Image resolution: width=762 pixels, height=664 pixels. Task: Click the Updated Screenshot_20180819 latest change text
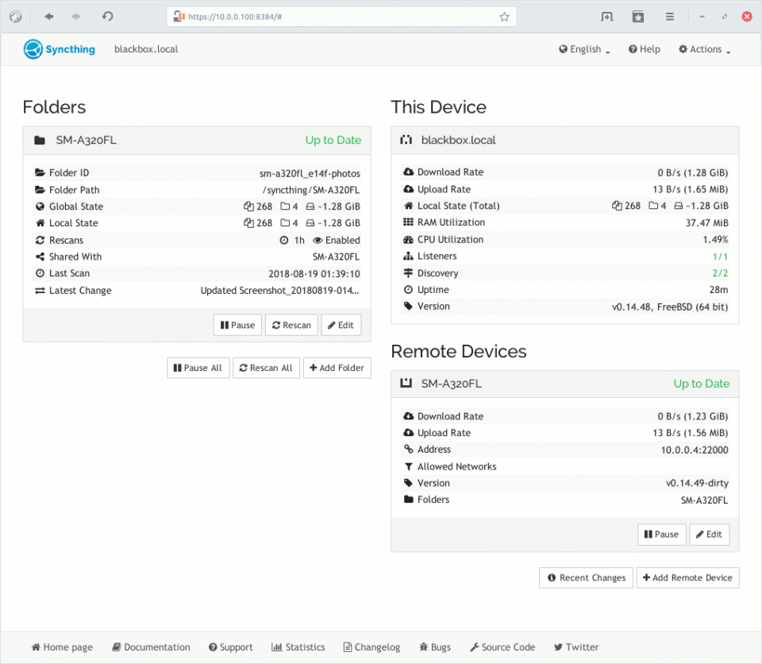[280, 291]
